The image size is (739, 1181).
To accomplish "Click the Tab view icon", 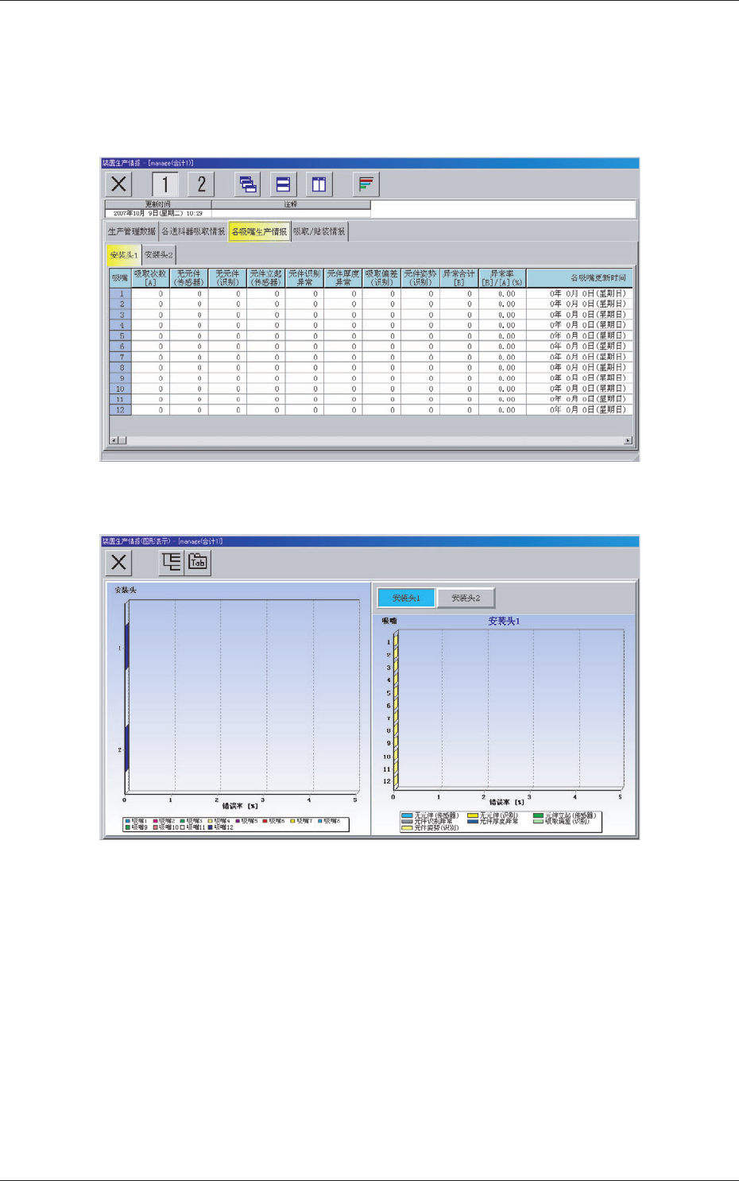I will (198, 563).
